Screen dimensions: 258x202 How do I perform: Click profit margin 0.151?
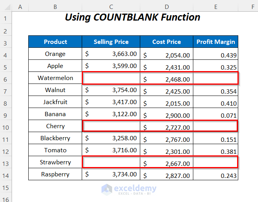215,138
